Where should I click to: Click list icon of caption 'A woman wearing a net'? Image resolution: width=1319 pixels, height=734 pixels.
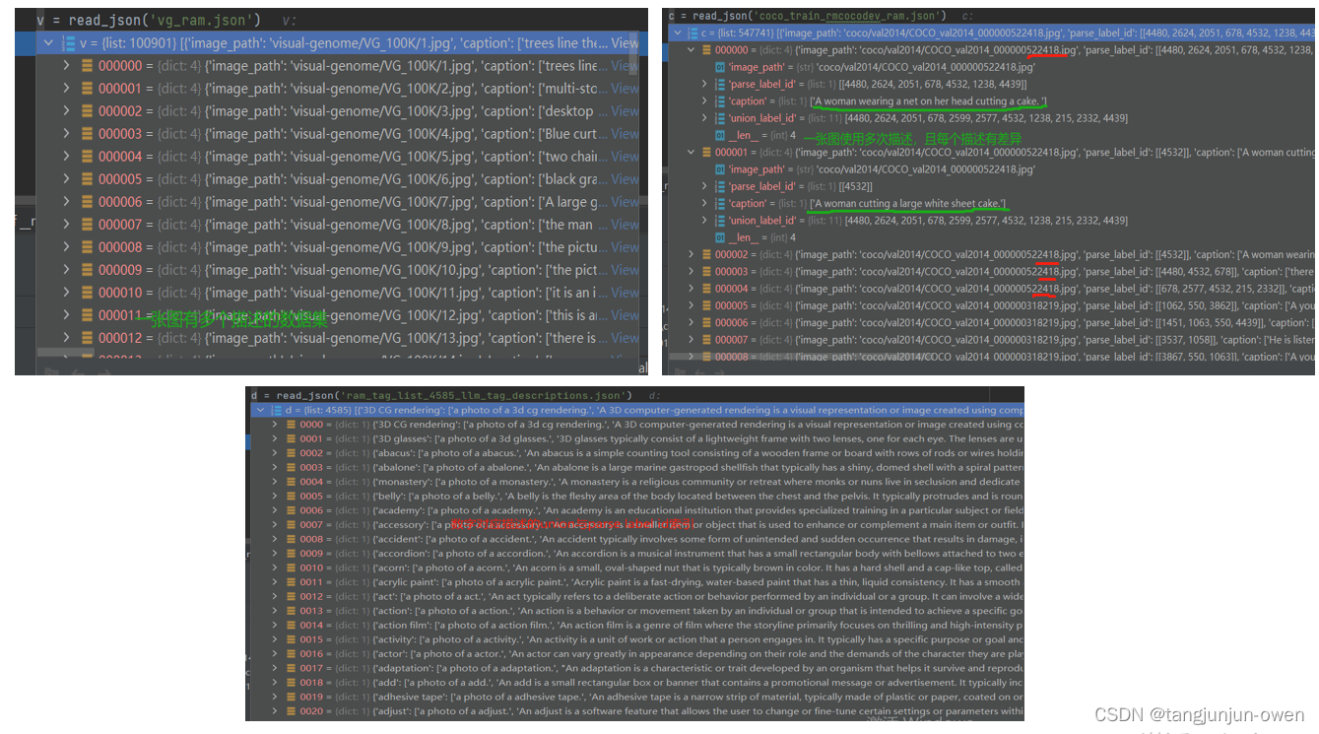(x=720, y=101)
